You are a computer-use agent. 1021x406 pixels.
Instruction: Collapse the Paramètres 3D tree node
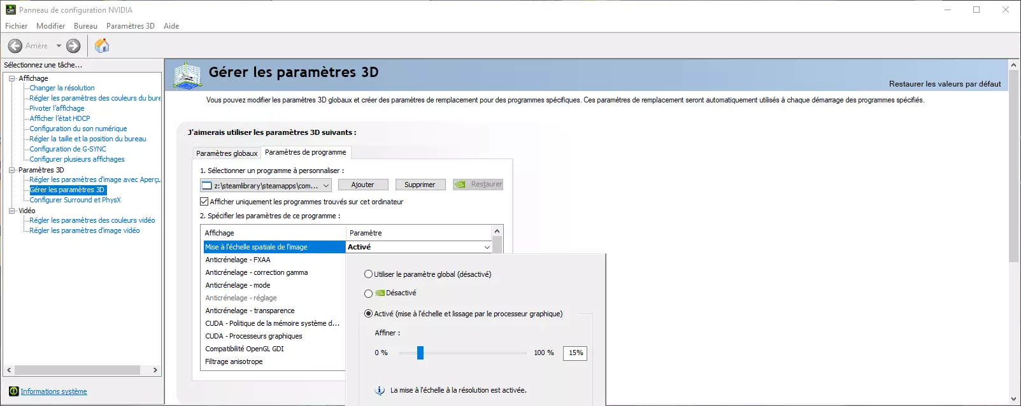[11, 170]
